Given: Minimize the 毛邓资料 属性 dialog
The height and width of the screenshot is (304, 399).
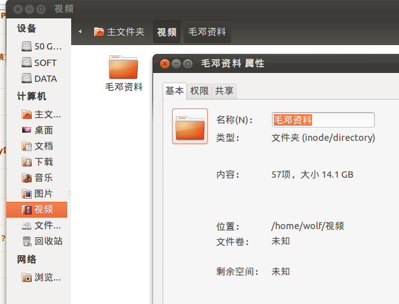Looking at the screenshot, I should (x=176, y=63).
